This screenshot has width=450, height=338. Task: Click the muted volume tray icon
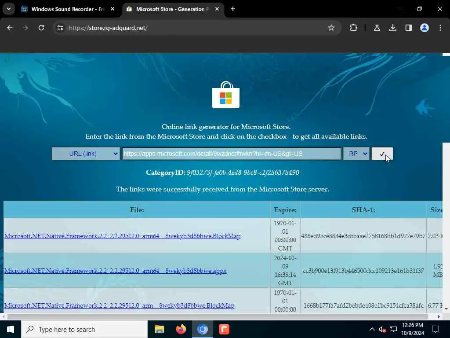[x=382, y=329]
